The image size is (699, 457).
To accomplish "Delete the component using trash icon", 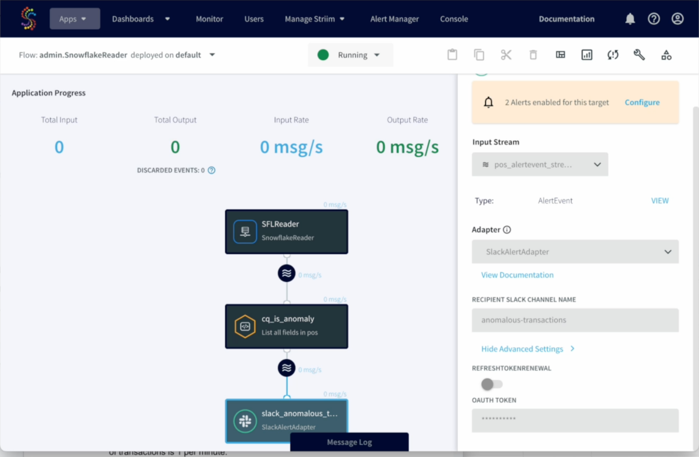I will [533, 55].
